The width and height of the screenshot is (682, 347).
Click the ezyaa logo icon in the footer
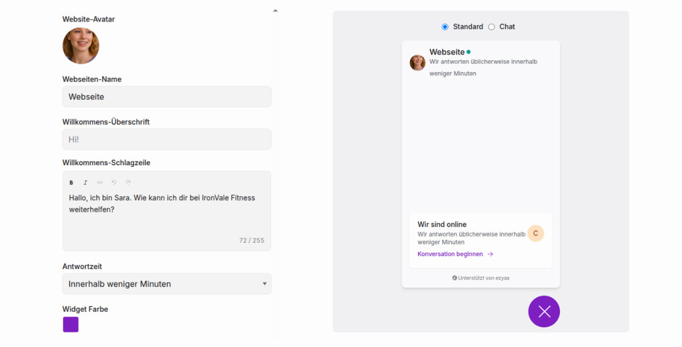(x=453, y=278)
